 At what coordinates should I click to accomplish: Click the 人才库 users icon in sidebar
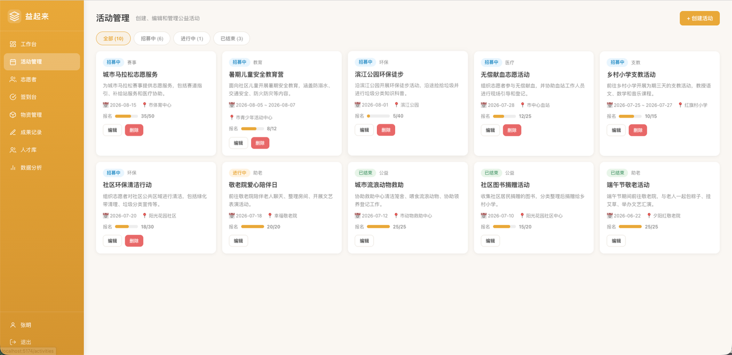coord(13,150)
